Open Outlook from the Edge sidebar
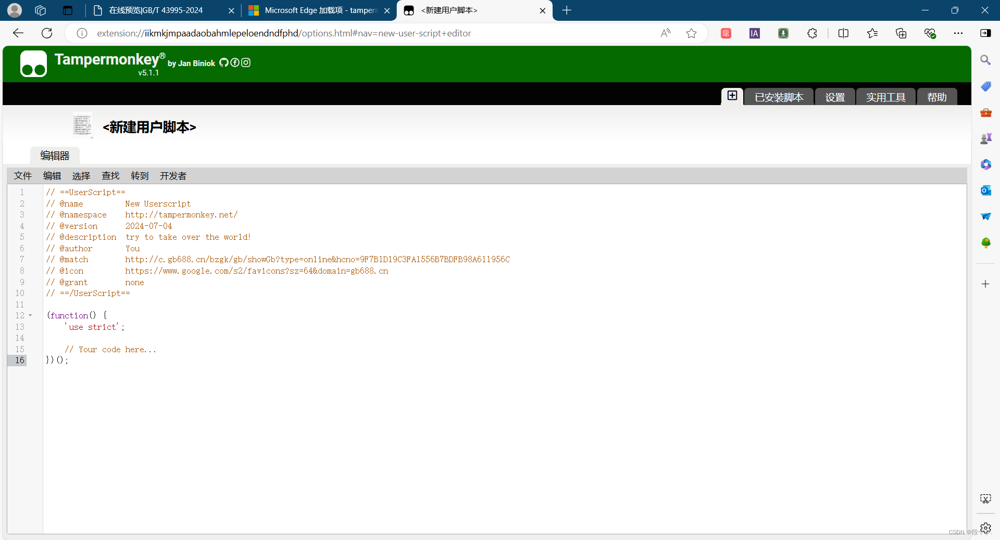 tap(986, 190)
